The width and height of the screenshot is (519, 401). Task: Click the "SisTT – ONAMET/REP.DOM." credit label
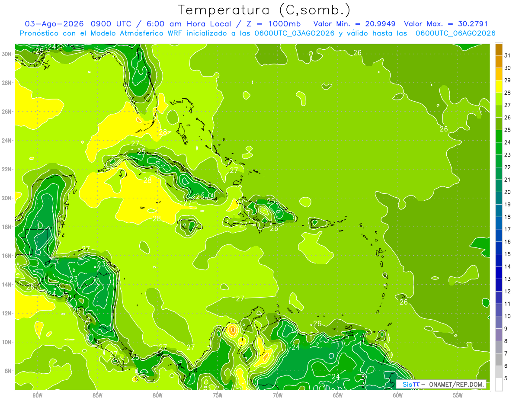(x=441, y=384)
